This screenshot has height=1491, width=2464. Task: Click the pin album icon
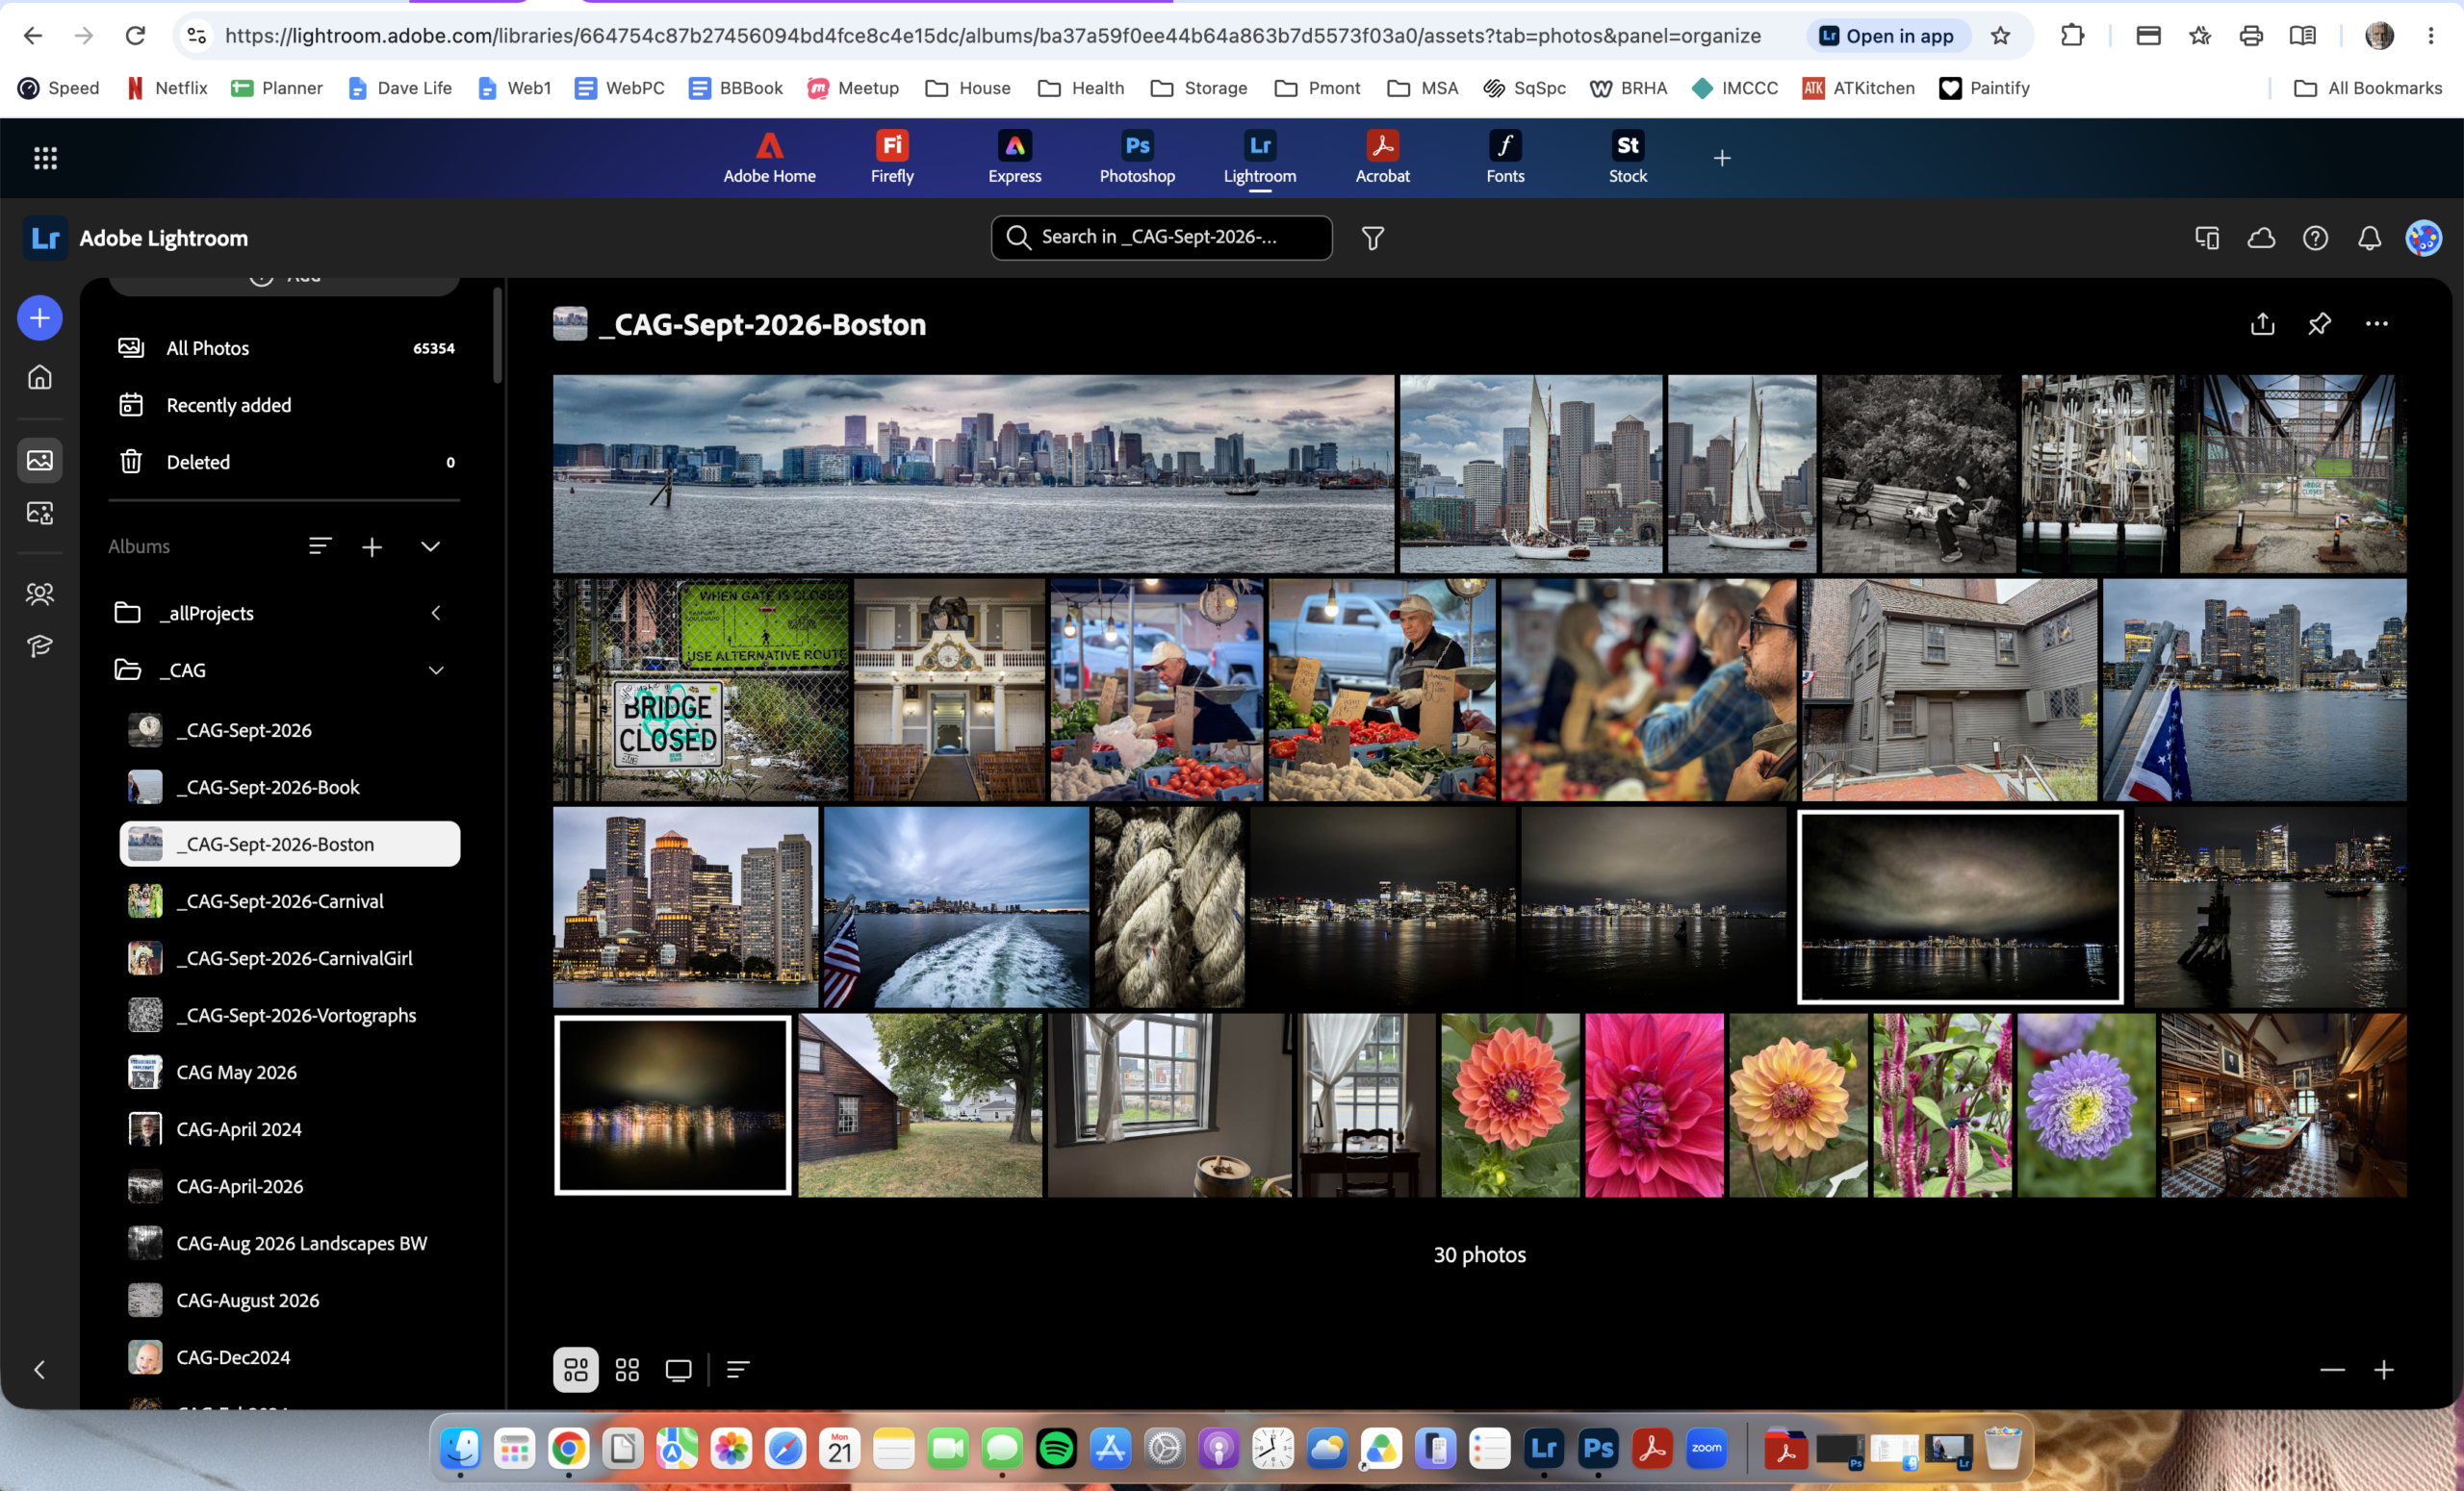[2319, 324]
